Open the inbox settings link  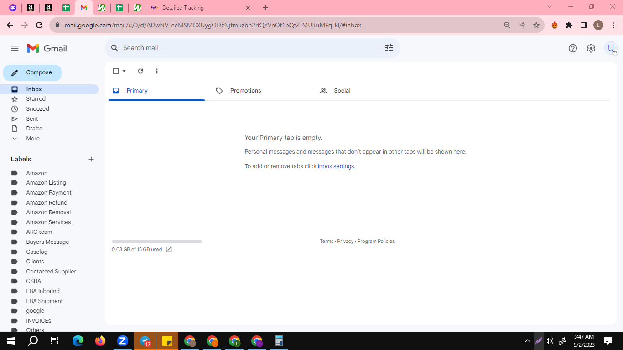click(336, 166)
